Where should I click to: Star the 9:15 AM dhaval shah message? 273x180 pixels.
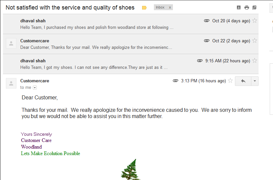[255, 61]
